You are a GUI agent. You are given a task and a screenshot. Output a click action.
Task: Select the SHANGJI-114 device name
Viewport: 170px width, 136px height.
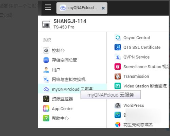click(70, 21)
